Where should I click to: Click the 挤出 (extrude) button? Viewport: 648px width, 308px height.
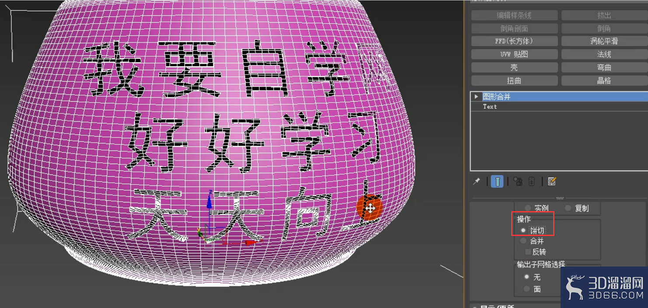tap(604, 15)
